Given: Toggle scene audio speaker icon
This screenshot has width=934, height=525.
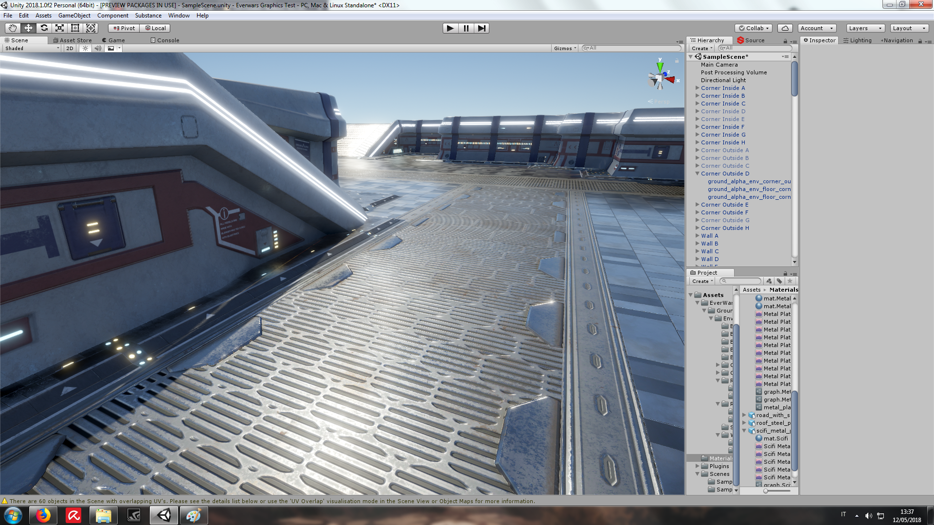Looking at the screenshot, I should [98, 48].
